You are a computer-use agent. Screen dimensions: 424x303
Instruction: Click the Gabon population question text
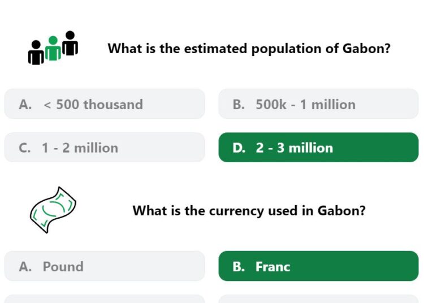point(249,49)
